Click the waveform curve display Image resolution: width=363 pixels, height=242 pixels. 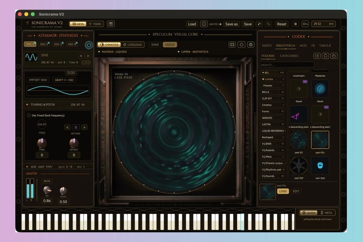58,90
